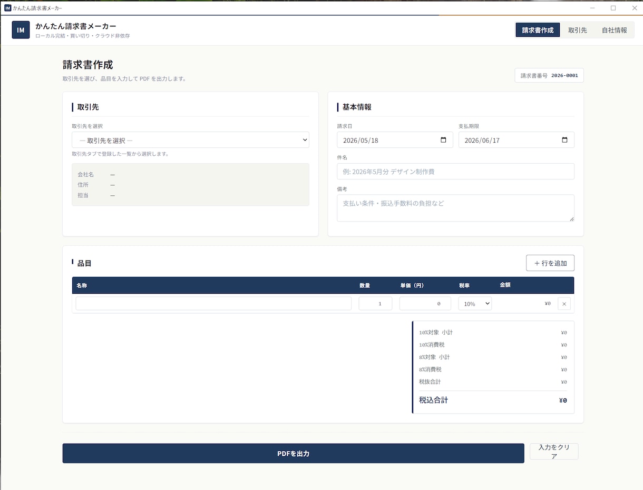Click the 金額 column header
643x490 pixels.
[x=505, y=285]
